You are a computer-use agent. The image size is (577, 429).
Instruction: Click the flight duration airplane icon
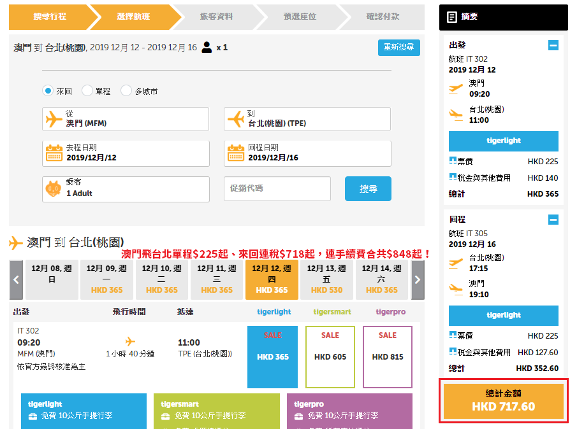[130, 341]
